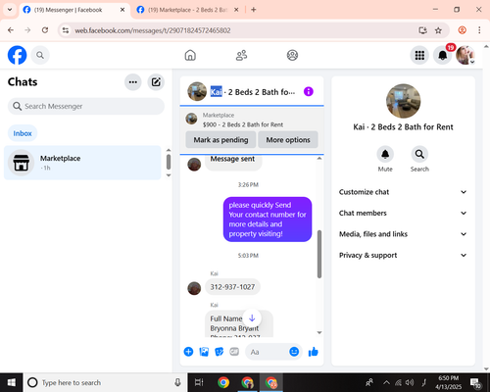Image resolution: width=490 pixels, height=392 pixels.
Task: Choose a GIF using the GIF icon
Action: click(x=234, y=352)
